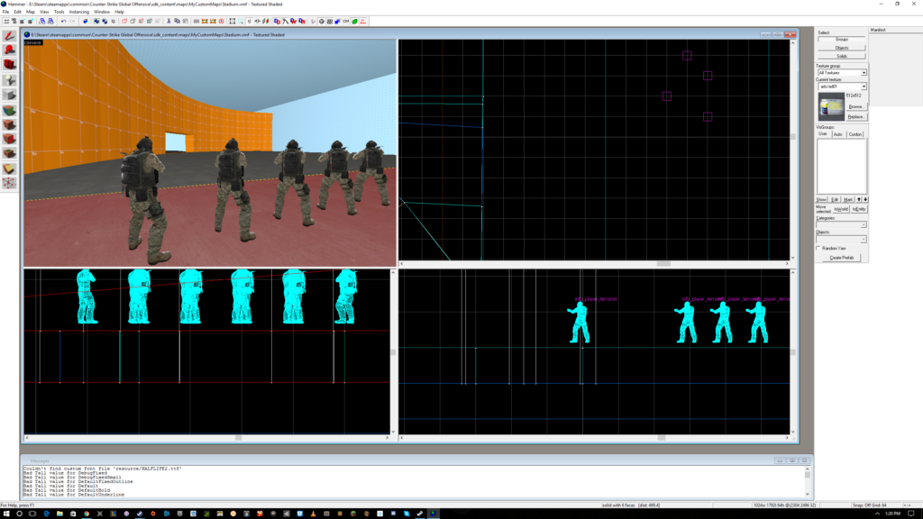
Task: Click the Carve icon in toolbar
Action: point(86,22)
